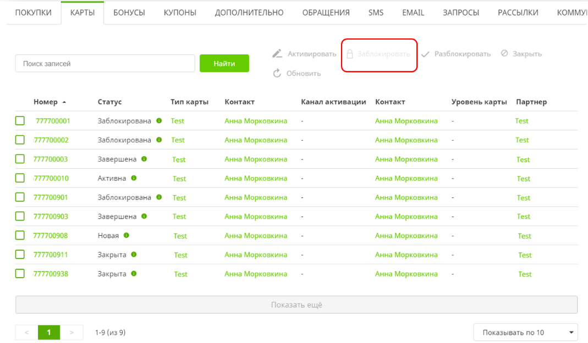Tick the checkbox for card 777700010

pyautogui.click(x=20, y=178)
